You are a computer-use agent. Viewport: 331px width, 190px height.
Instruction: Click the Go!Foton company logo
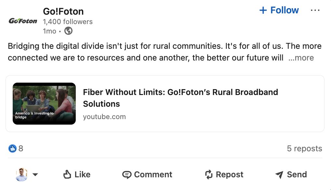pyautogui.click(x=23, y=21)
